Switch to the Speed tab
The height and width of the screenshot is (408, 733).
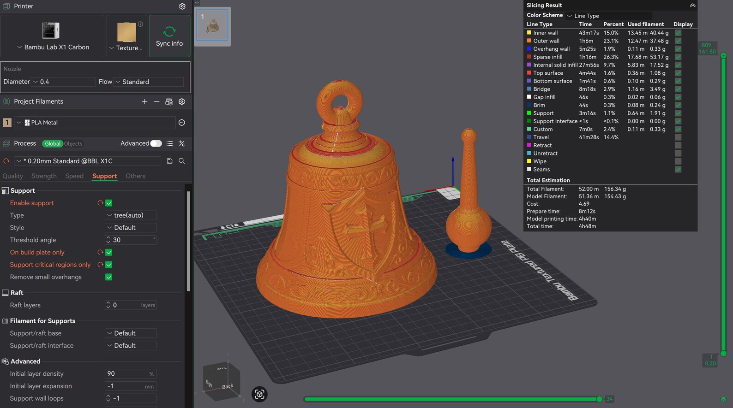(74, 176)
